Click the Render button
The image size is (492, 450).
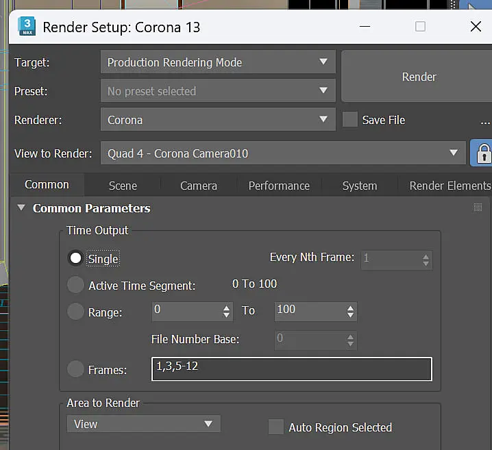pyautogui.click(x=419, y=77)
